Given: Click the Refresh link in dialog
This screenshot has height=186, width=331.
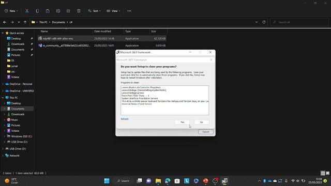Looking at the screenshot, I should [x=125, y=119].
